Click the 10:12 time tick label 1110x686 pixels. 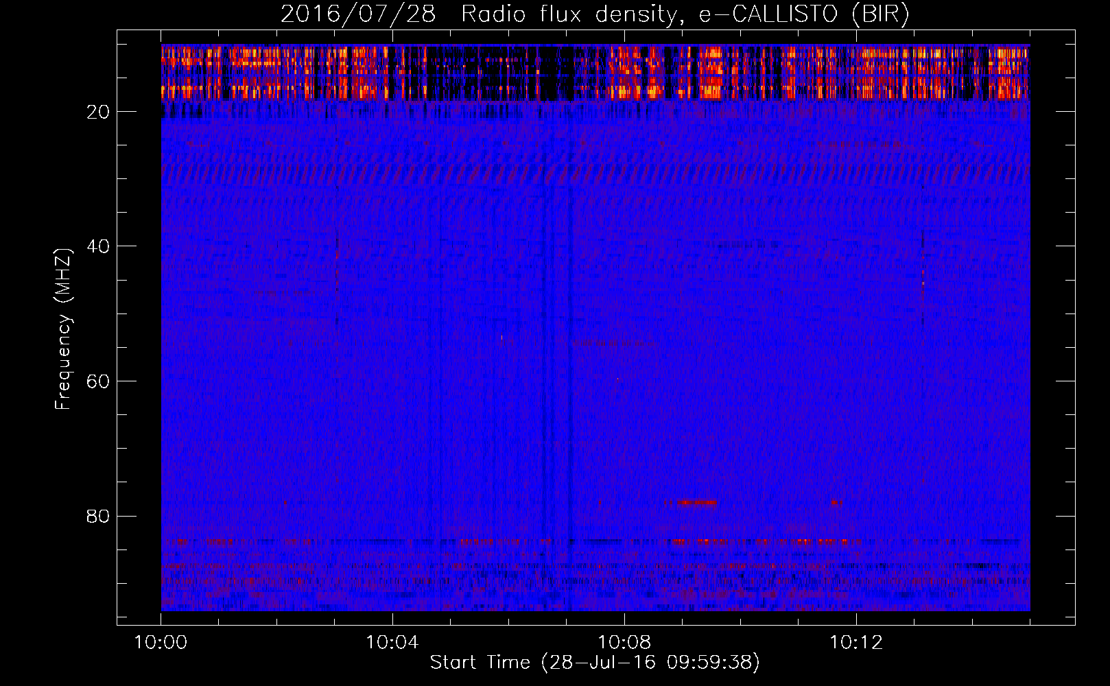(x=856, y=643)
